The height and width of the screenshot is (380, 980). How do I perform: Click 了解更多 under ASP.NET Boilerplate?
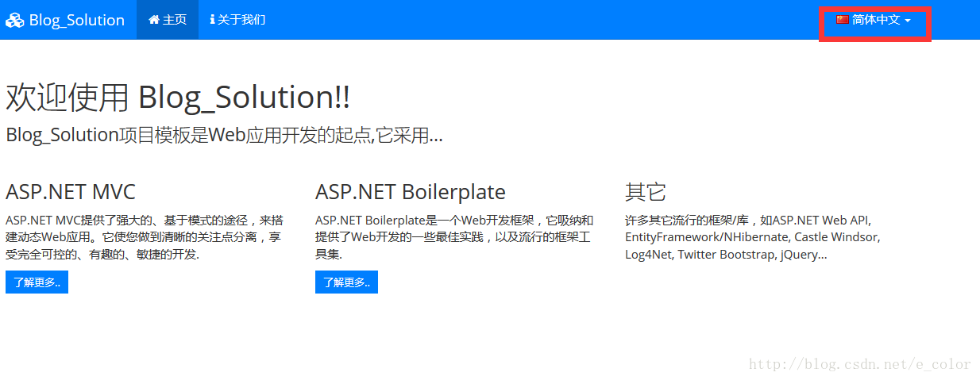coord(346,282)
